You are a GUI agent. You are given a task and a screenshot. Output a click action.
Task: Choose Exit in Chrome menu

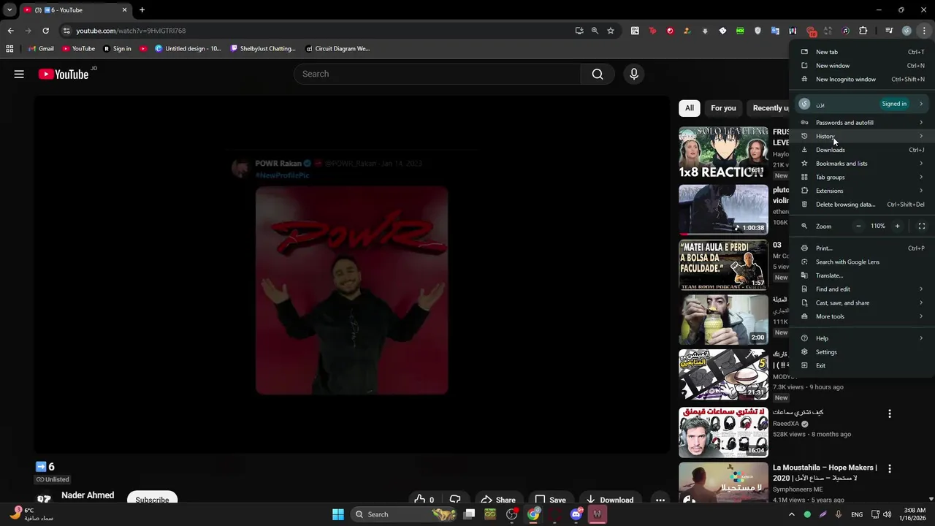coord(862,365)
